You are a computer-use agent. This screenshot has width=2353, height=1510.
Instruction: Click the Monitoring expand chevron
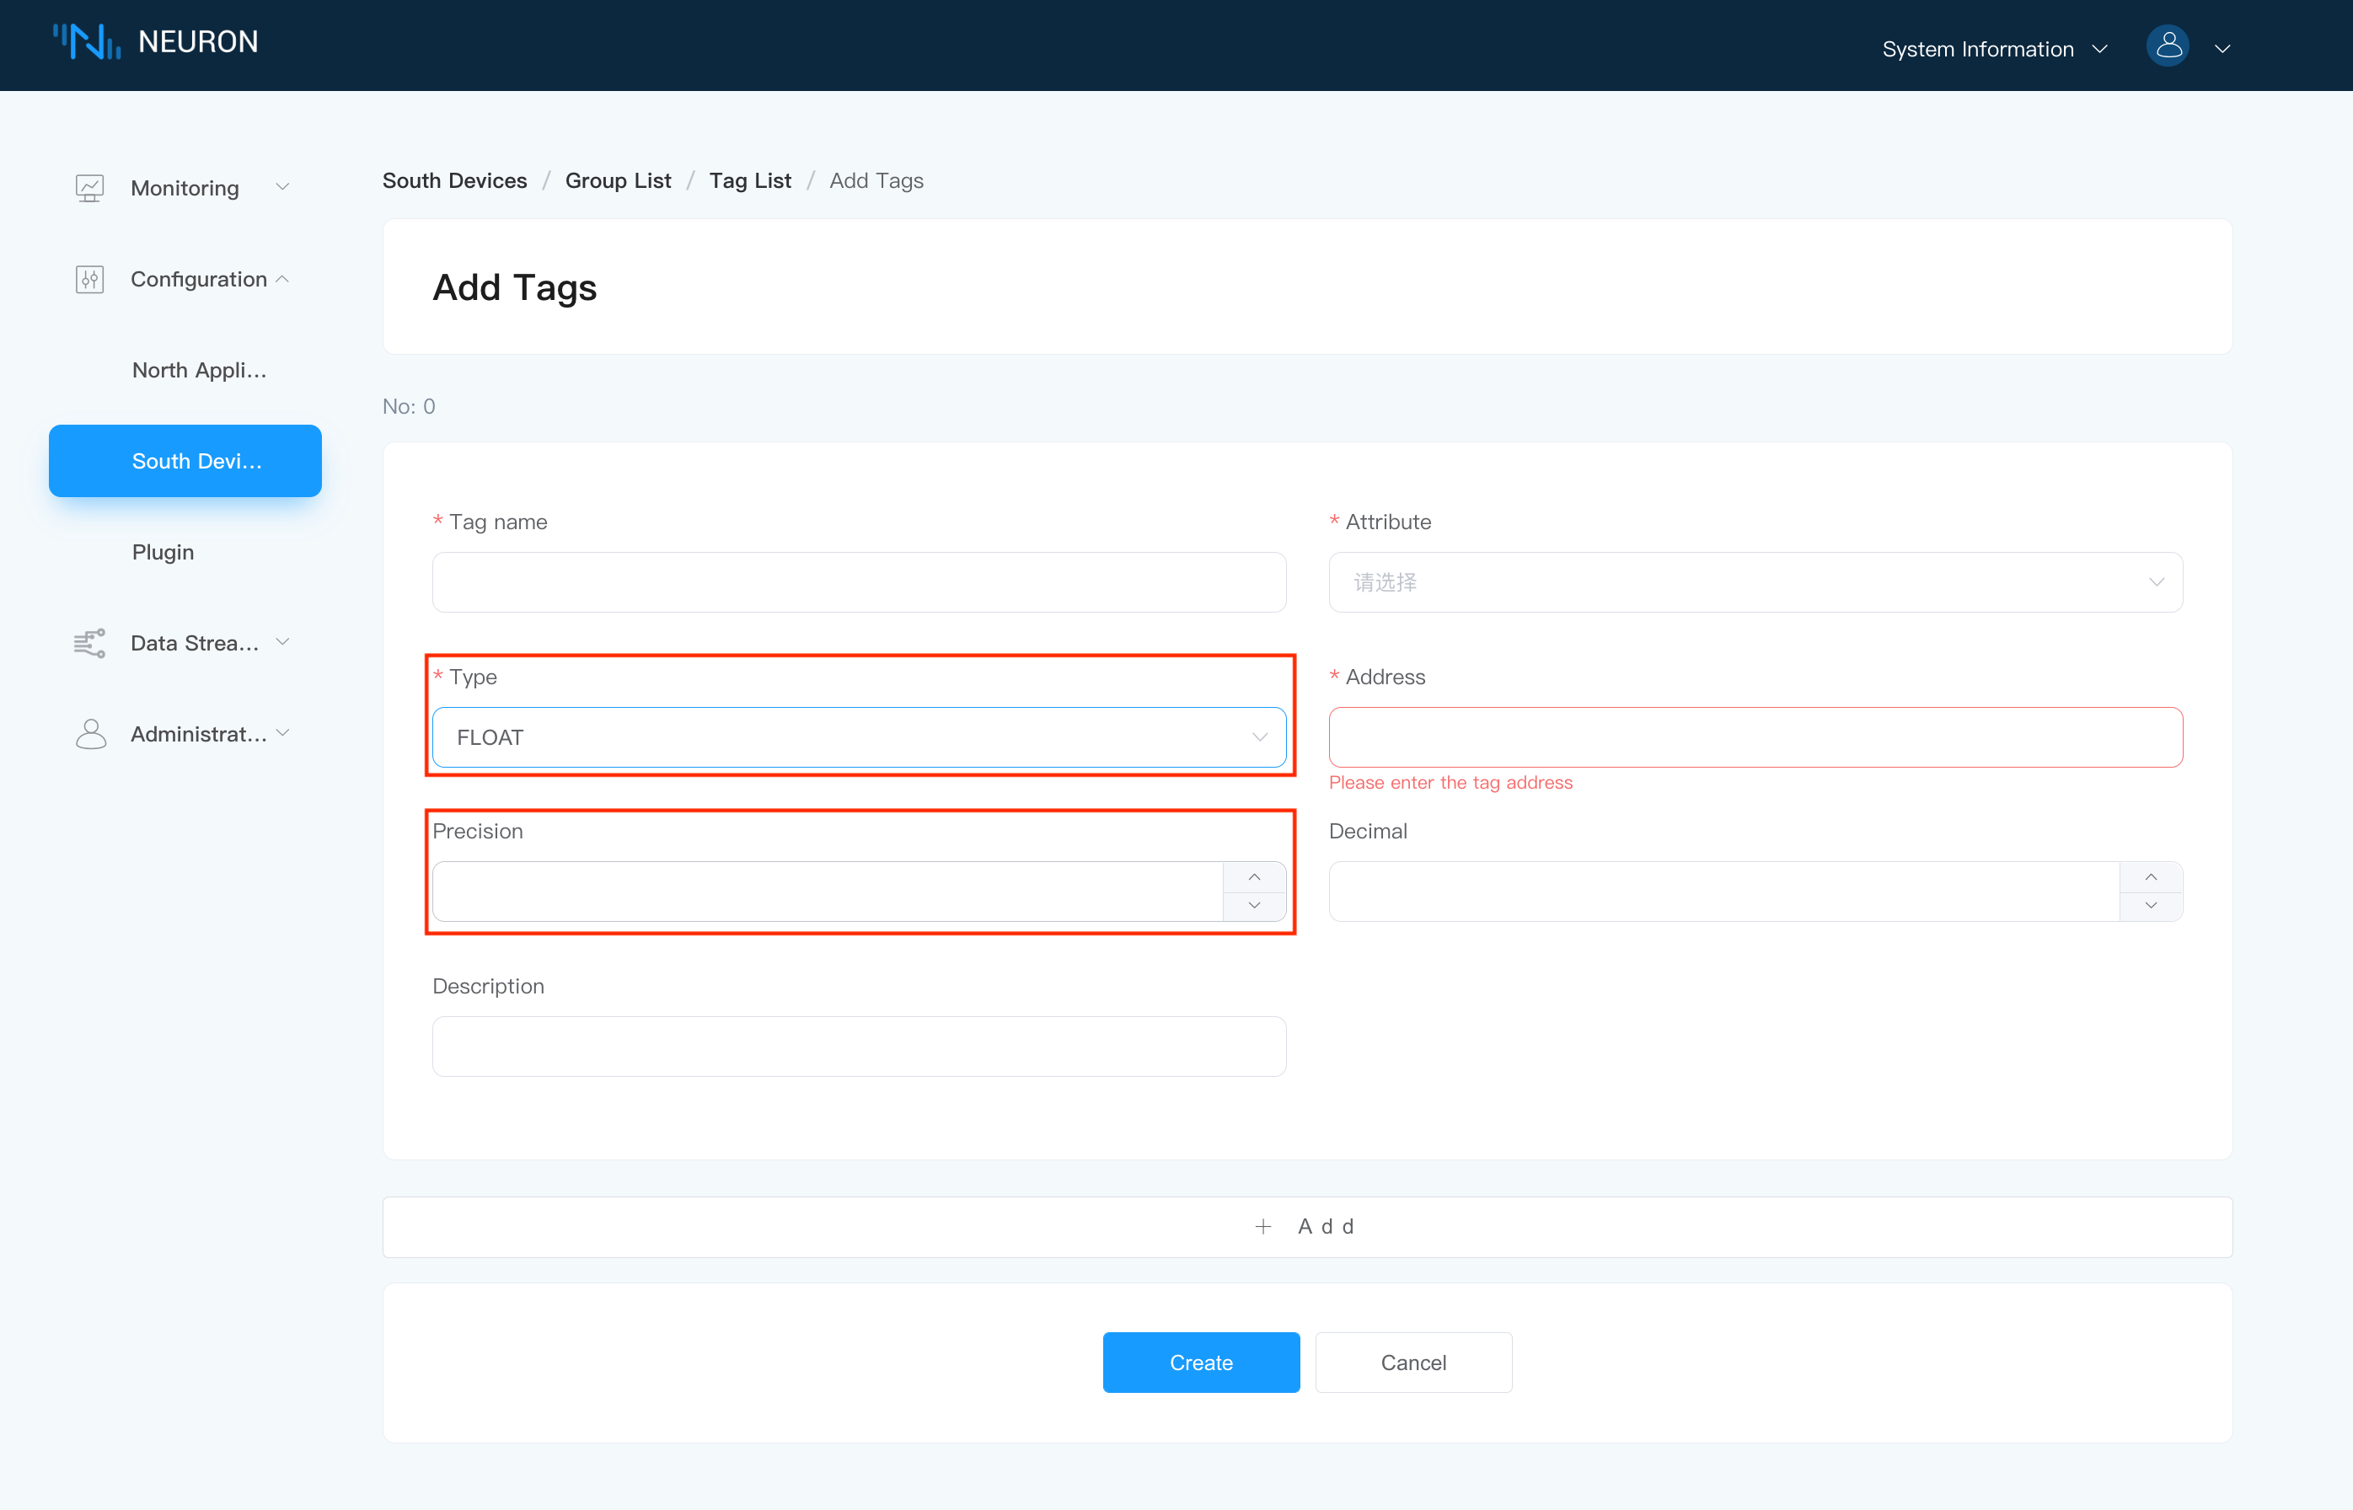click(285, 187)
